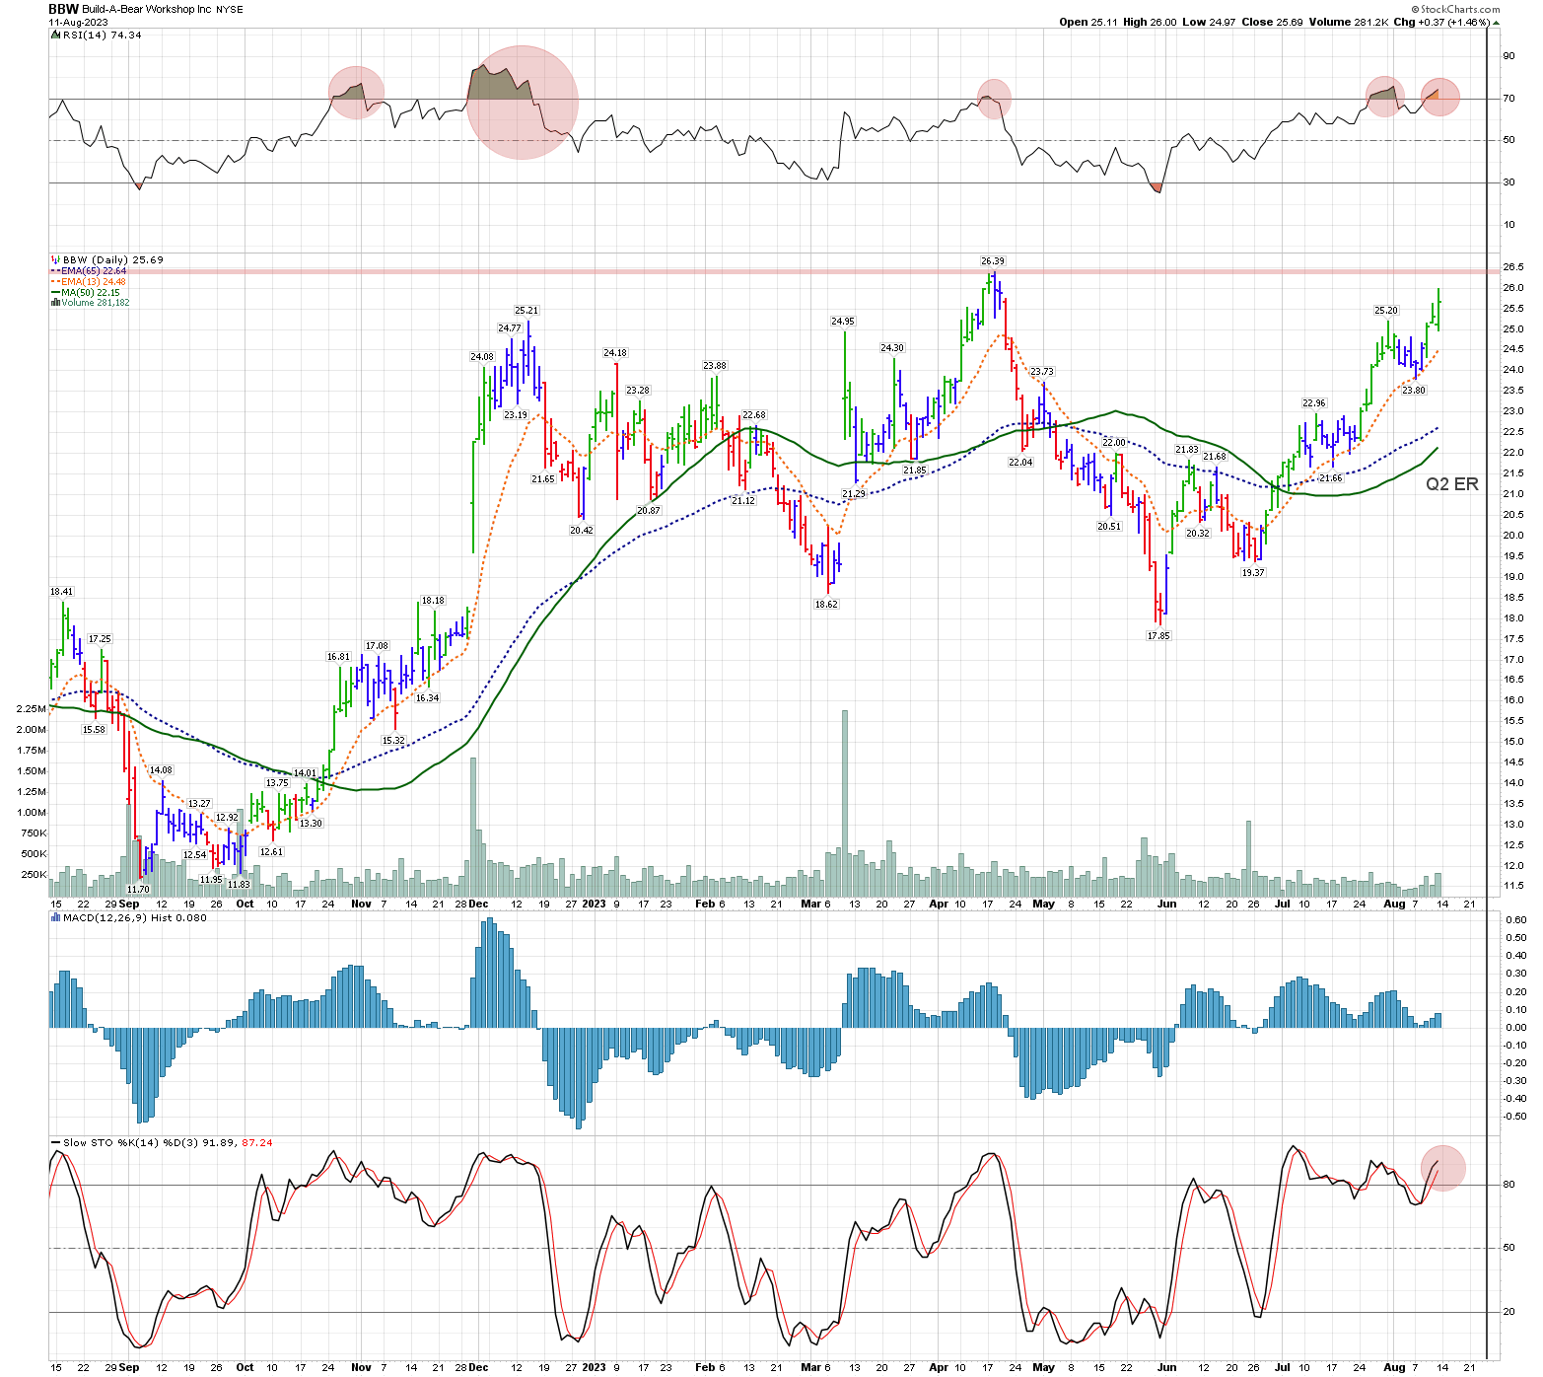Click the 0.60 level on MACD axis
Image resolution: width=1543 pixels, height=1377 pixels.
[1514, 919]
